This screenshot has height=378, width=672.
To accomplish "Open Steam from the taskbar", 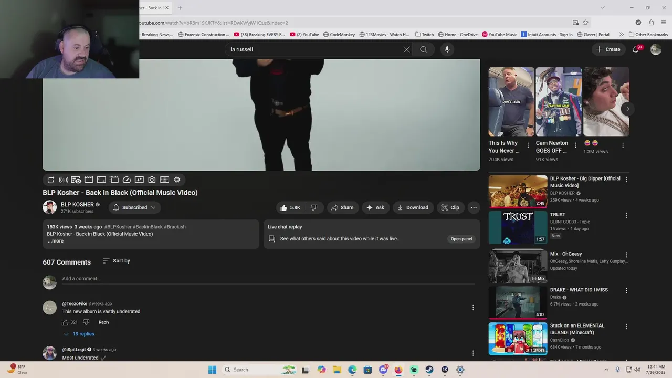I will (x=429, y=370).
